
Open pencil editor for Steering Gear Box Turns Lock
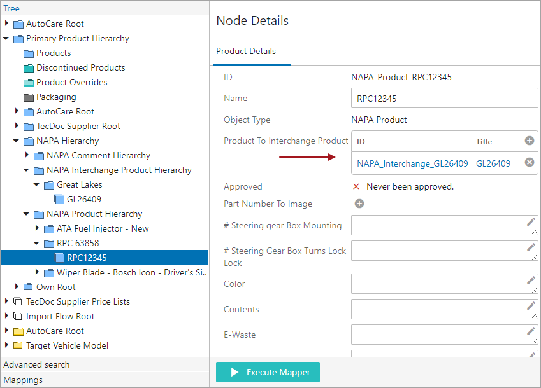(x=531, y=247)
